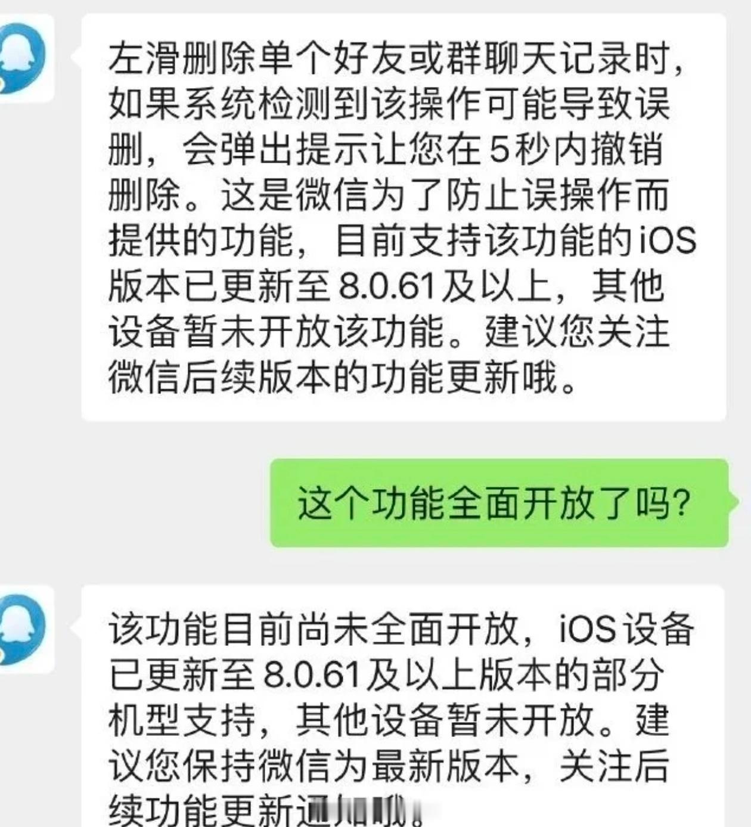Open the last reply beginning with 该功能目前尚未全面开放
The width and height of the screenshot is (751, 827).
(x=404, y=706)
